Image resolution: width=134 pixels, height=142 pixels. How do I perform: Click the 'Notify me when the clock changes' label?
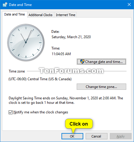click(41, 112)
